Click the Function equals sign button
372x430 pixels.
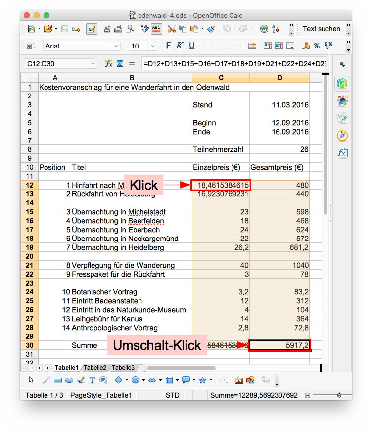coord(132,64)
